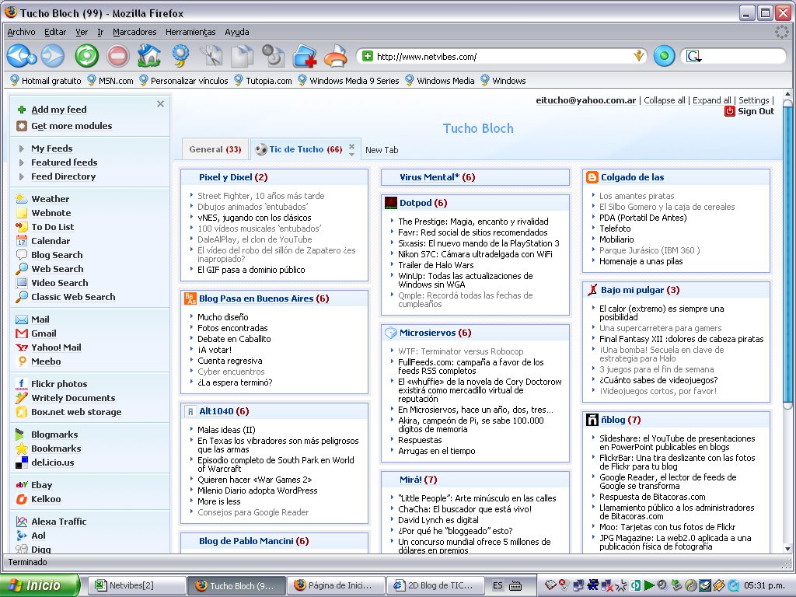Open the Marcadores menu

(134, 32)
